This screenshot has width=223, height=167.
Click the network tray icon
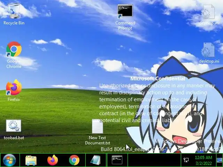click(186, 160)
